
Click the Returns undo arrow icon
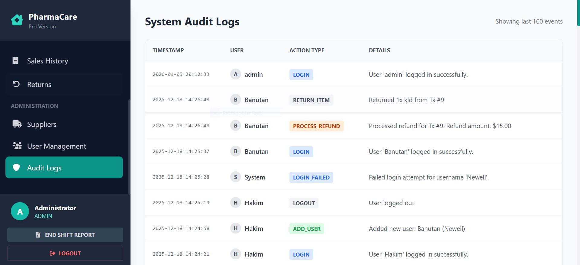[x=16, y=84]
